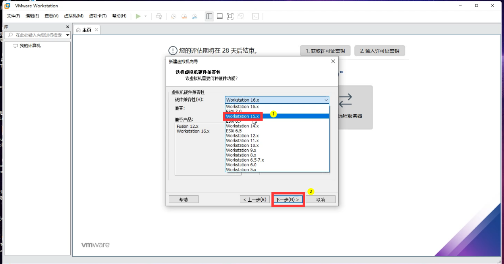504x264 pixels.
Task: Click the revert to snapshot icon
Action: 184,16
